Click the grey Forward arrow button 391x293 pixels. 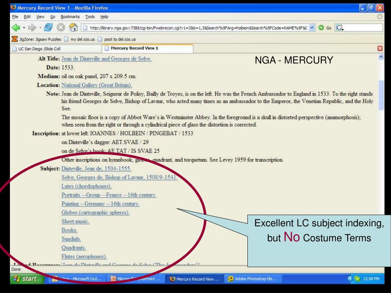coord(32,27)
